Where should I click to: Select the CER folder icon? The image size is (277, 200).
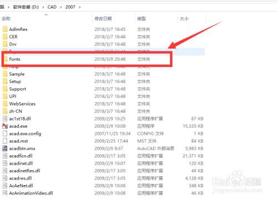5,36
